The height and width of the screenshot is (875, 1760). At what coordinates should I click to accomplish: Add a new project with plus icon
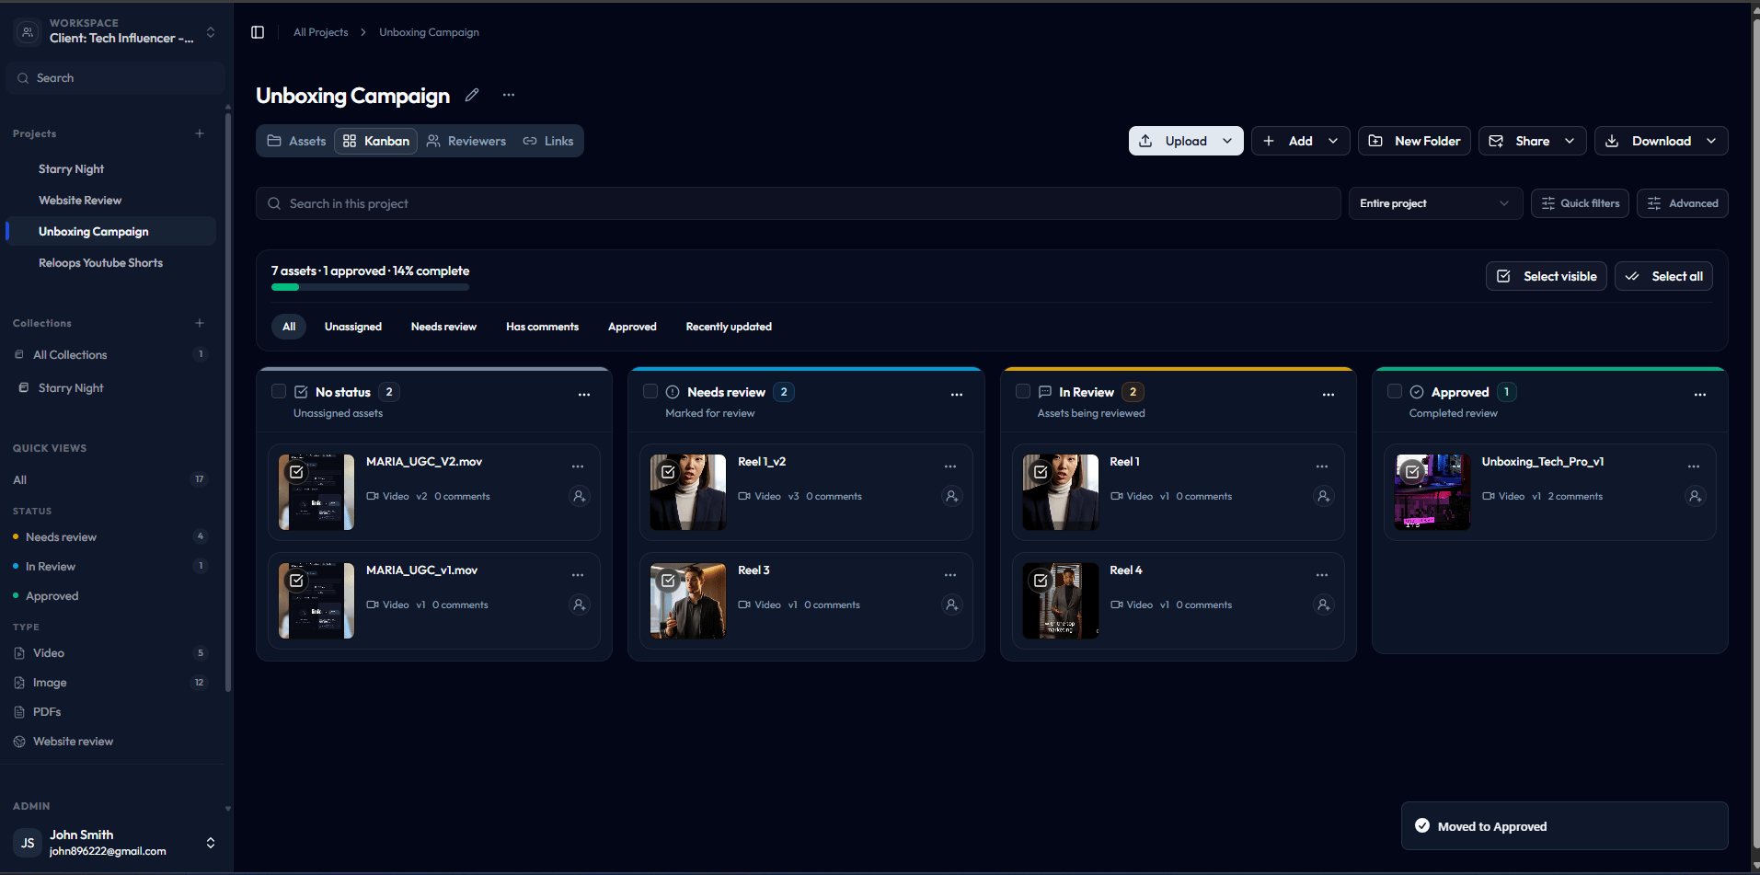200,133
